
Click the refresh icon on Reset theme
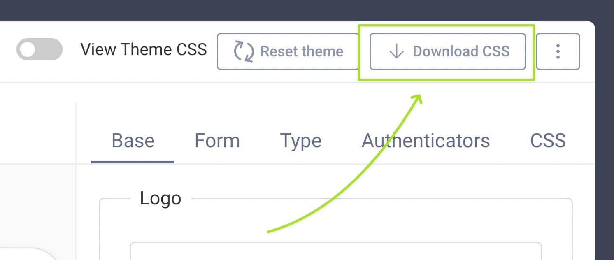coord(244,51)
